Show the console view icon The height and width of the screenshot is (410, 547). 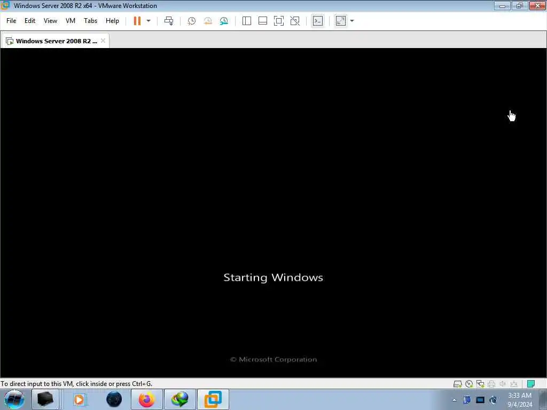317,21
